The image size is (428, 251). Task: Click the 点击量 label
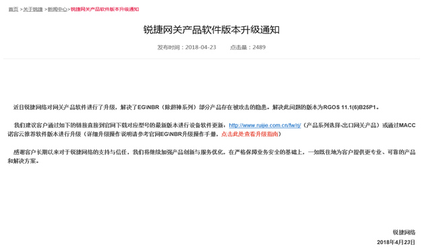239,47
